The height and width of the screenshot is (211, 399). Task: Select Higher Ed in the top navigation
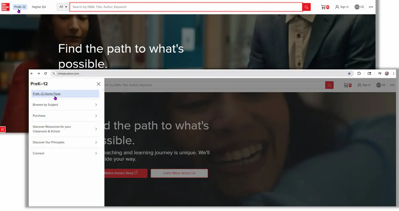(39, 7)
